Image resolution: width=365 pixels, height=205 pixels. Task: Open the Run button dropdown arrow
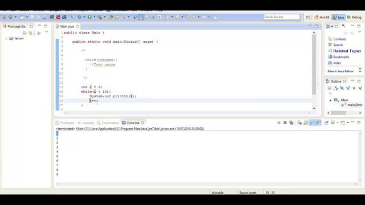pyautogui.click(x=94, y=17)
